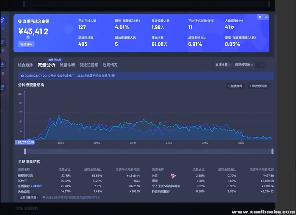The image size is (296, 215).
Task: Click the 03/07 20:10 time marker on chart
Action: [x=25, y=142]
